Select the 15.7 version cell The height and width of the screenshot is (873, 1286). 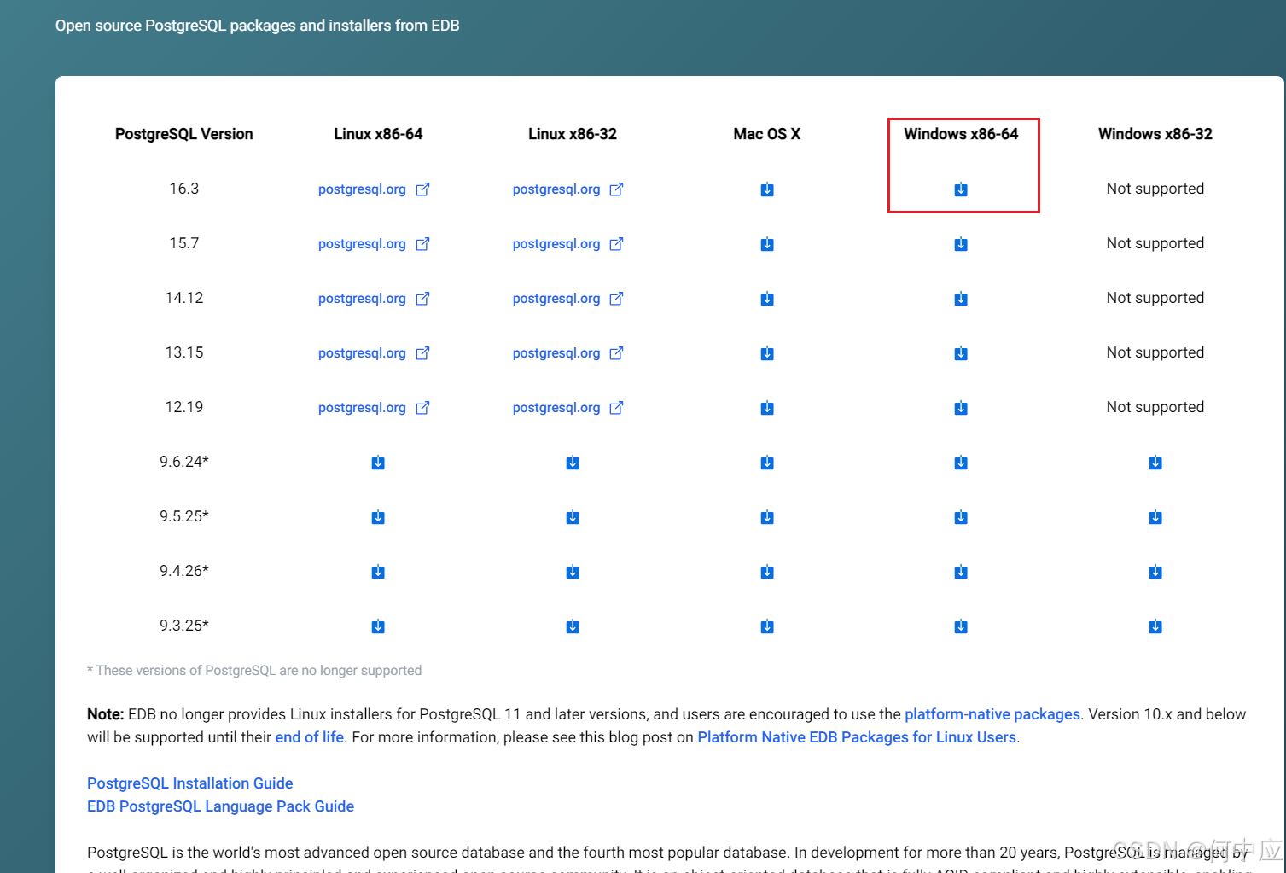184,243
